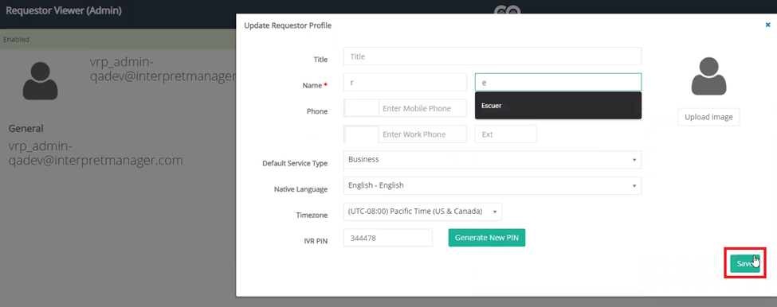
Task: Click the email text under General
Action: [96, 153]
